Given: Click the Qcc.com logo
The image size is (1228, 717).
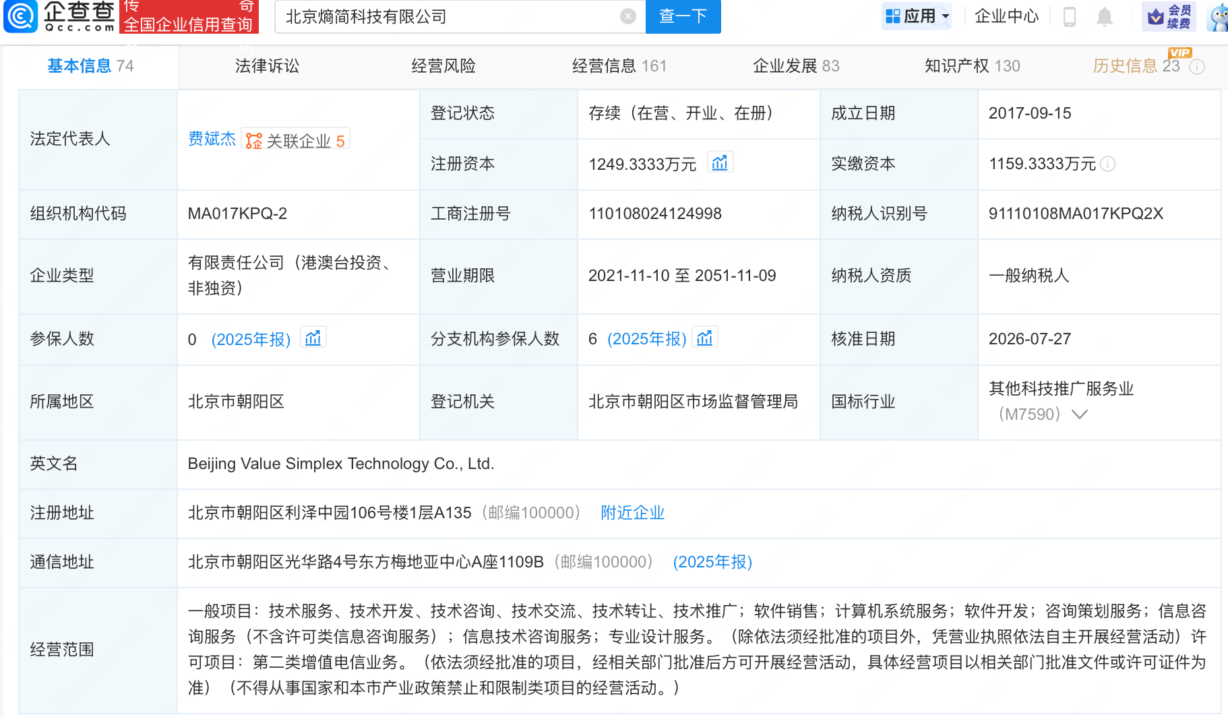Looking at the screenshot, I should 59,16.
